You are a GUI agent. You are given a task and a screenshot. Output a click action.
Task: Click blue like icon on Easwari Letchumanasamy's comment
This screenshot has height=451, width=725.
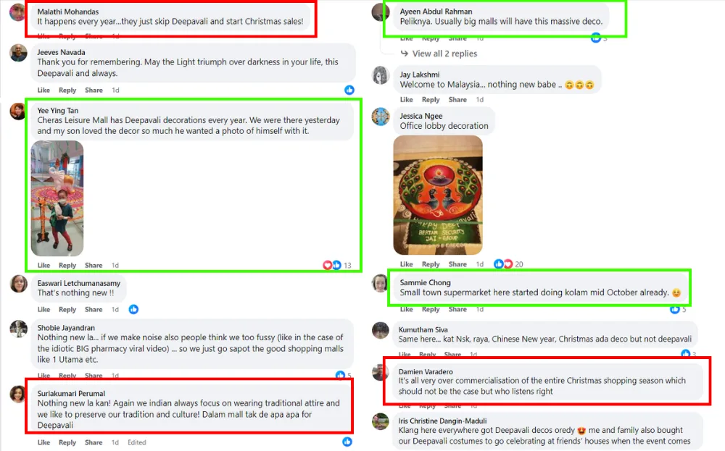pyautogui.click(x=133, y=309)
